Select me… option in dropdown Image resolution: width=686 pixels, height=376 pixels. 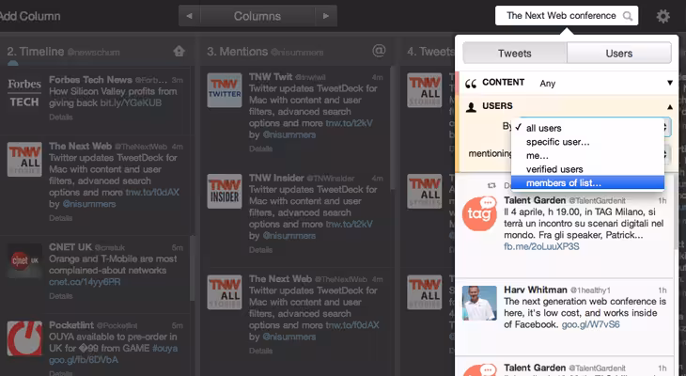point(587,155)
